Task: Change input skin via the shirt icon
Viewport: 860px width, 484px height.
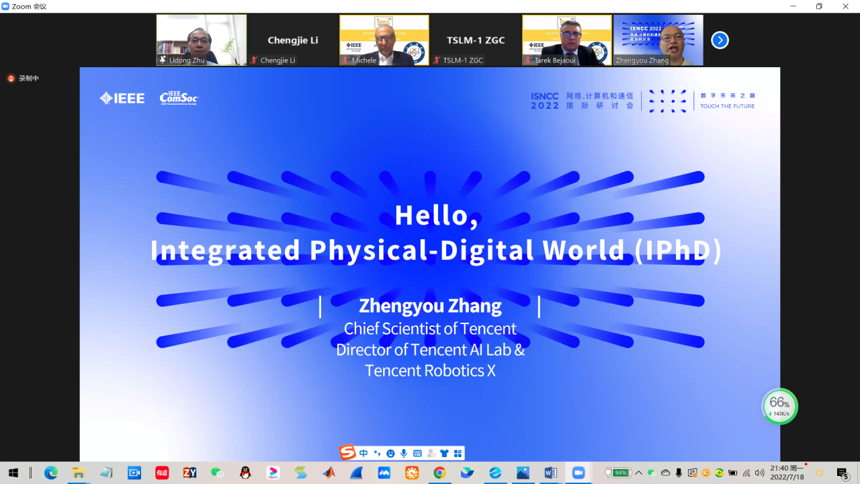Action: point(444,453)
